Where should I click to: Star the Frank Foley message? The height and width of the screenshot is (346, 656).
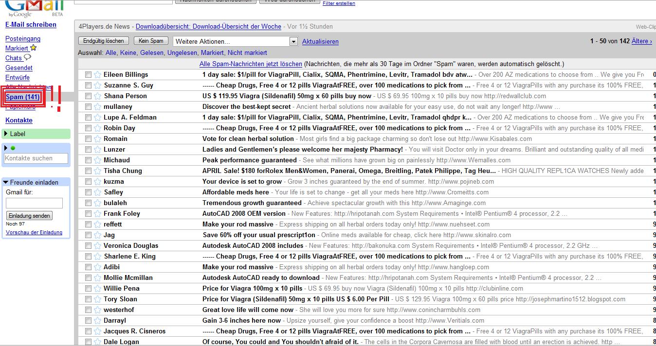[x=97, y=214]
